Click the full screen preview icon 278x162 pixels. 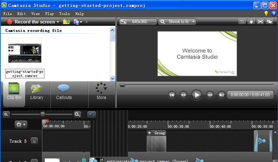260,21
